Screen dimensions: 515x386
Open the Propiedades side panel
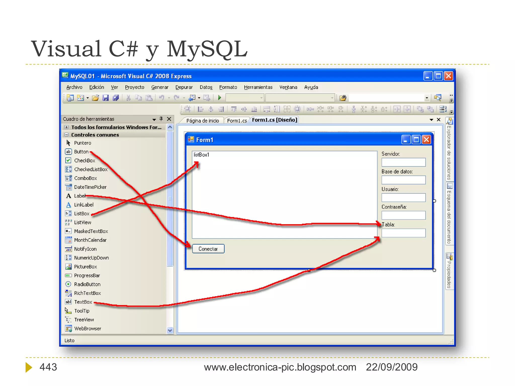(449, 271)
